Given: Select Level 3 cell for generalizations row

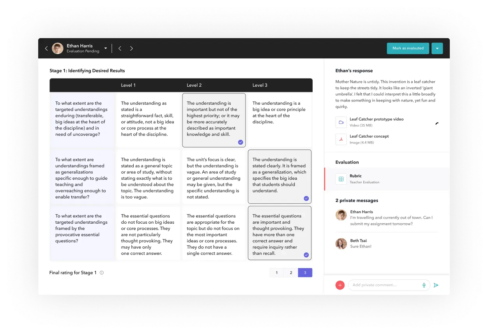Looking at the screenshot, I should [279, 176].
